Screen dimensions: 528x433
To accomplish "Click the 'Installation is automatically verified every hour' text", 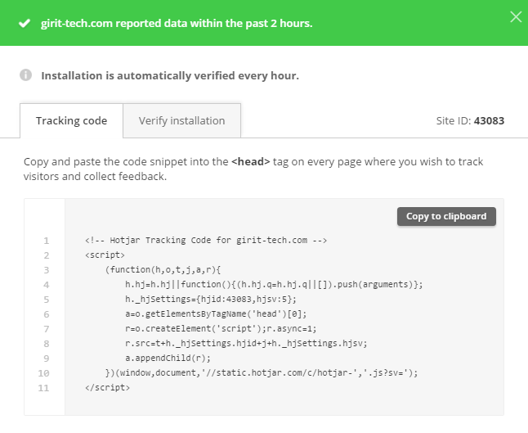I will coord(170,75).
